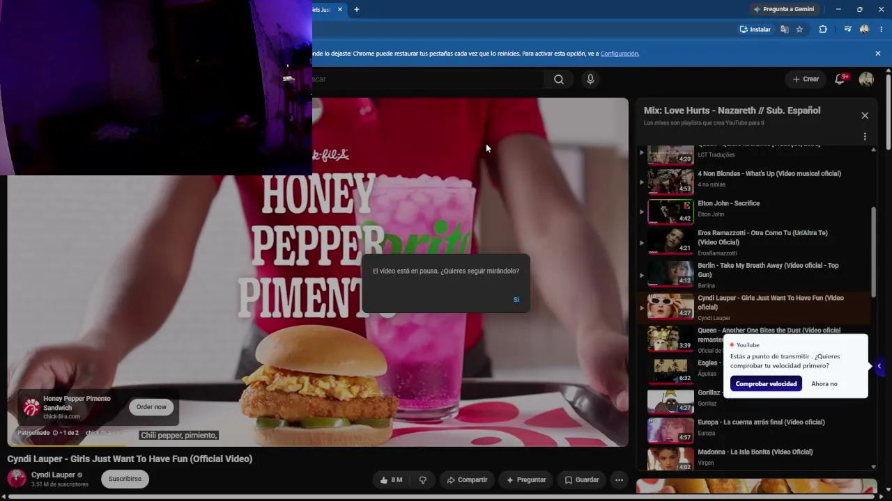The height and width of the screenshot is (501, 892).
Task: Click title 'Elton John - Sacrifice'
Action: click(x=729, y=204)
